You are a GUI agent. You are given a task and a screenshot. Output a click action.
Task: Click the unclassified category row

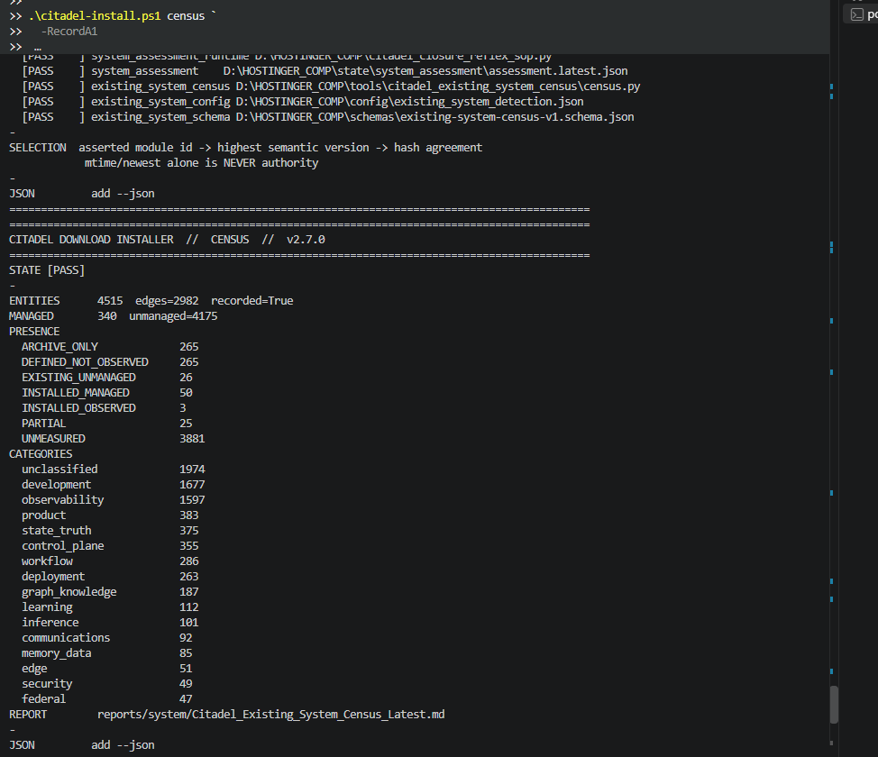[113, 470]
